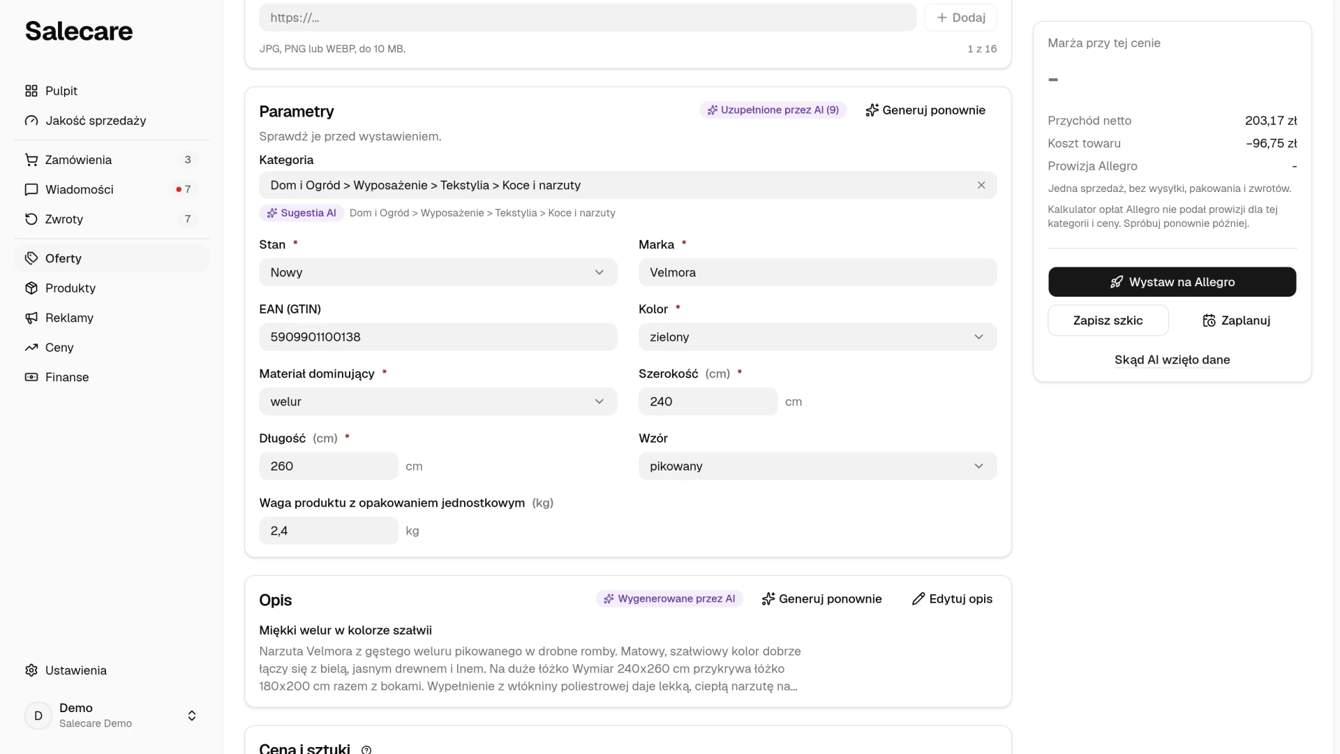Open Ustawienia gear icon
Image resolution: width=1340 pixels, height=754 pixels.
pos(31,670)
